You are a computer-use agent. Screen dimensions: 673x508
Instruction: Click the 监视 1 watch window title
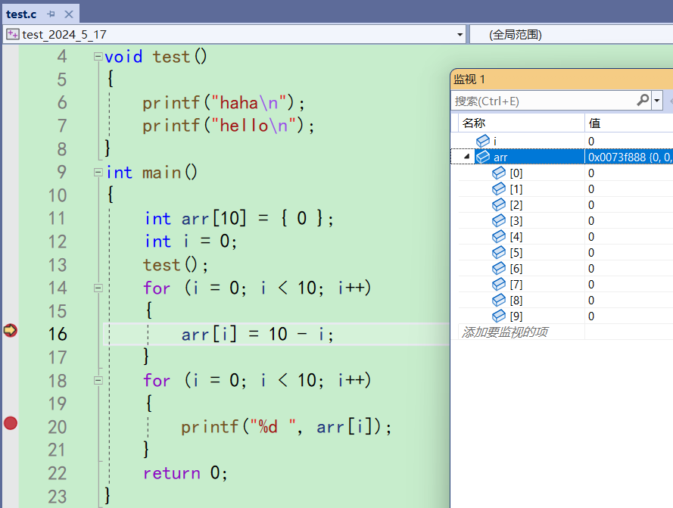[x=469, y=79]
